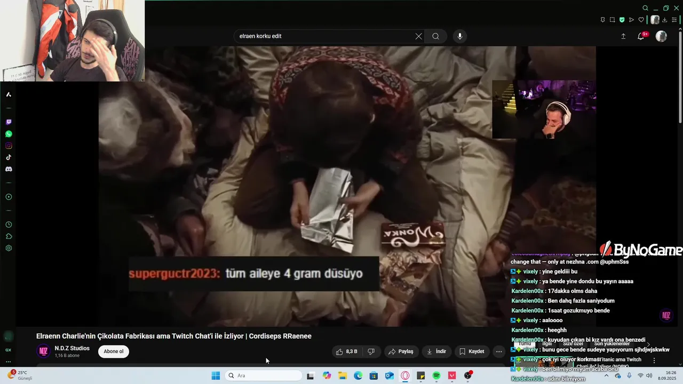
Task: Show hidden system tray icons chevron
Action: point(606,375)
